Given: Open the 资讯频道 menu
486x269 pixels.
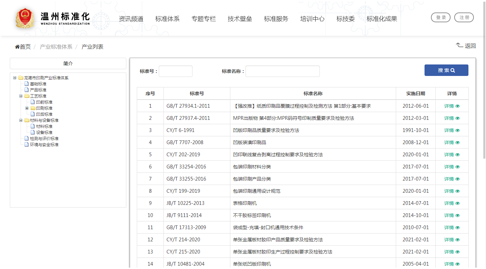Looking at the screenshot, I should point(131,19).
